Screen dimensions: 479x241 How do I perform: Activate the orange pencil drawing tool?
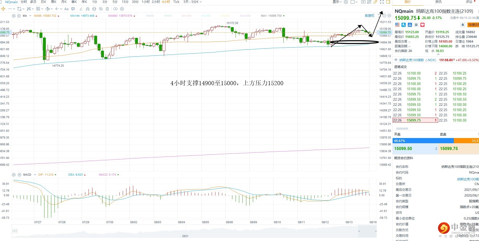[375, 2]
